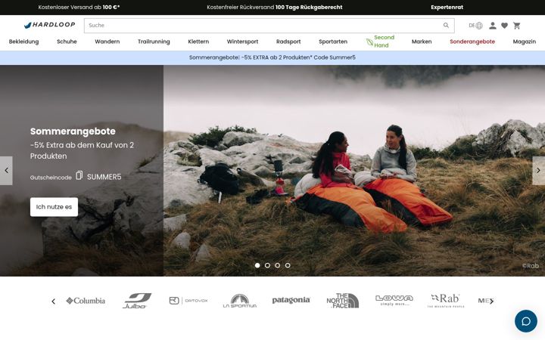Open the Radsport menu
Screen dimensions: 545x340
tap(288, 42)
